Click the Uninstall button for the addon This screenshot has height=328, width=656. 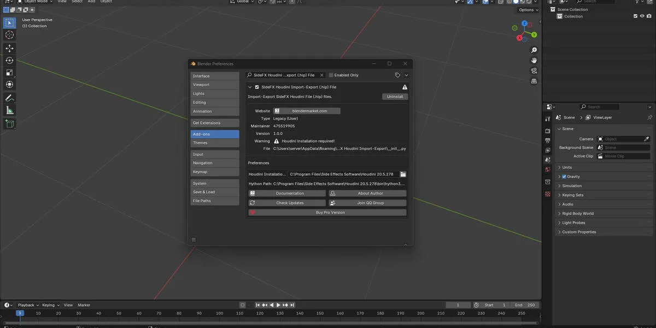[x=395, y=96]
